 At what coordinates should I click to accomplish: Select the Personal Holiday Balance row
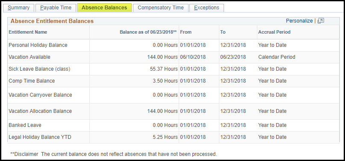click(174, 45)
